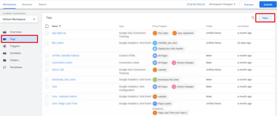Open the GTM-M27BSVW container ID link
277x116 pixels.
coord(196,4)
